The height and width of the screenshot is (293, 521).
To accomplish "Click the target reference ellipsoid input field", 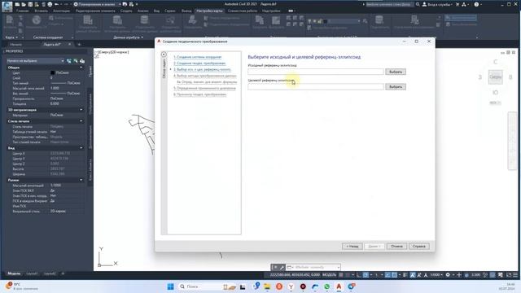I will coord(316,87).
